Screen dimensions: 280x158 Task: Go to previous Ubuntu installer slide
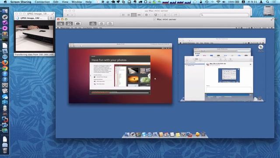coord(91,75)
